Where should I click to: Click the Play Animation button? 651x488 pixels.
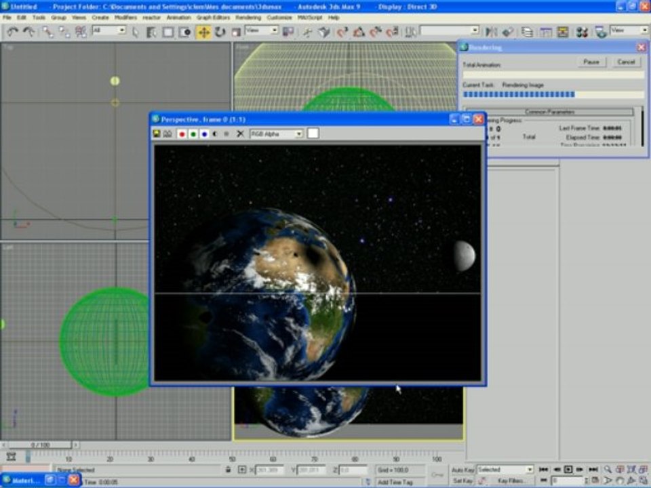click(568, 469)
